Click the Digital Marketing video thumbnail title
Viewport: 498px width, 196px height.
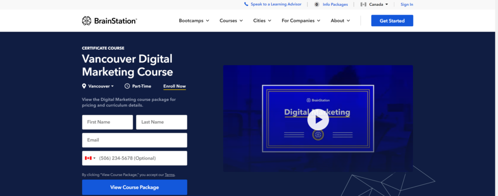pyautogui.click(x=317, y=112)
